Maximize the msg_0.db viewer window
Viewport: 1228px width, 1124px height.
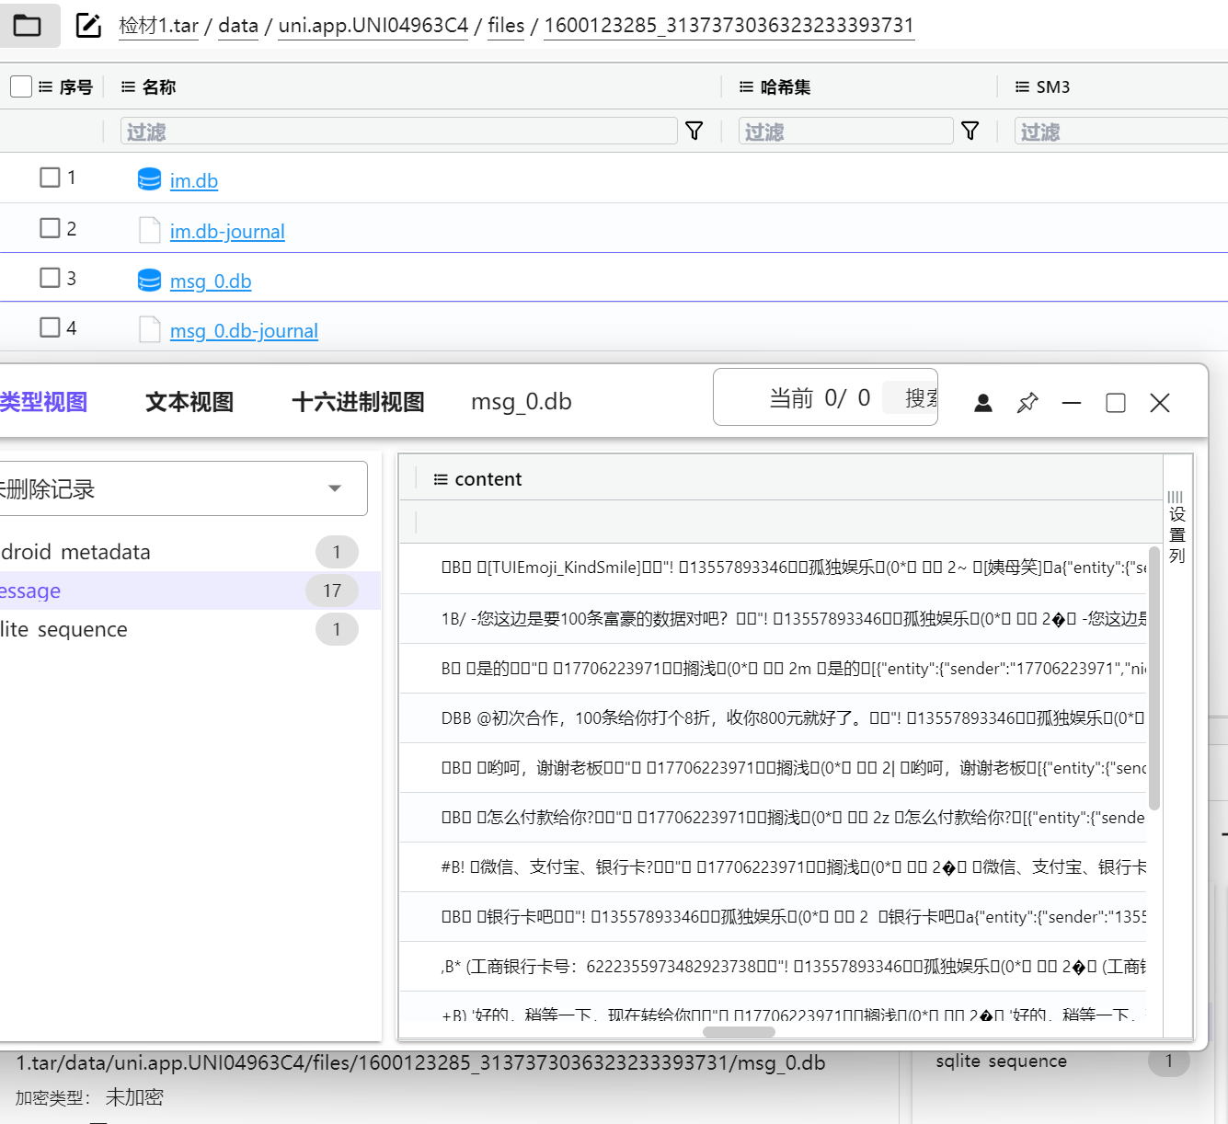pos(1116,403)
